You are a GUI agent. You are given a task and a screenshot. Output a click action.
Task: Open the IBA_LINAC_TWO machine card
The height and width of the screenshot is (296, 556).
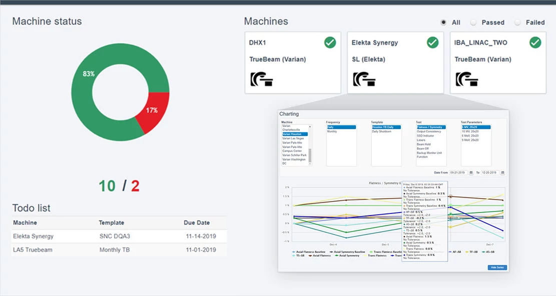[x=498, y=62]
